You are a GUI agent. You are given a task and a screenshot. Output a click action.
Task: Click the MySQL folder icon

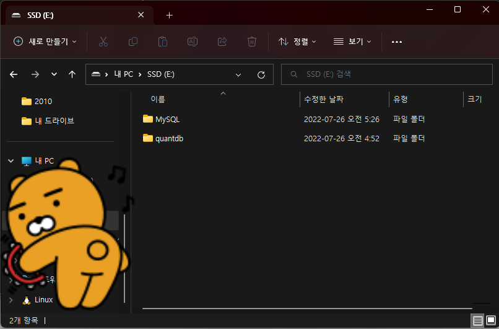[x=148, y=119]
